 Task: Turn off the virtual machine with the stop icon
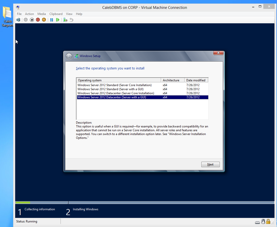[32, 20]
